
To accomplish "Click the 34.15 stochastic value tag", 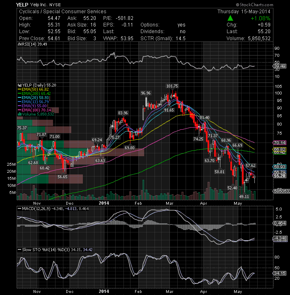I will click(x=280, y=273).
